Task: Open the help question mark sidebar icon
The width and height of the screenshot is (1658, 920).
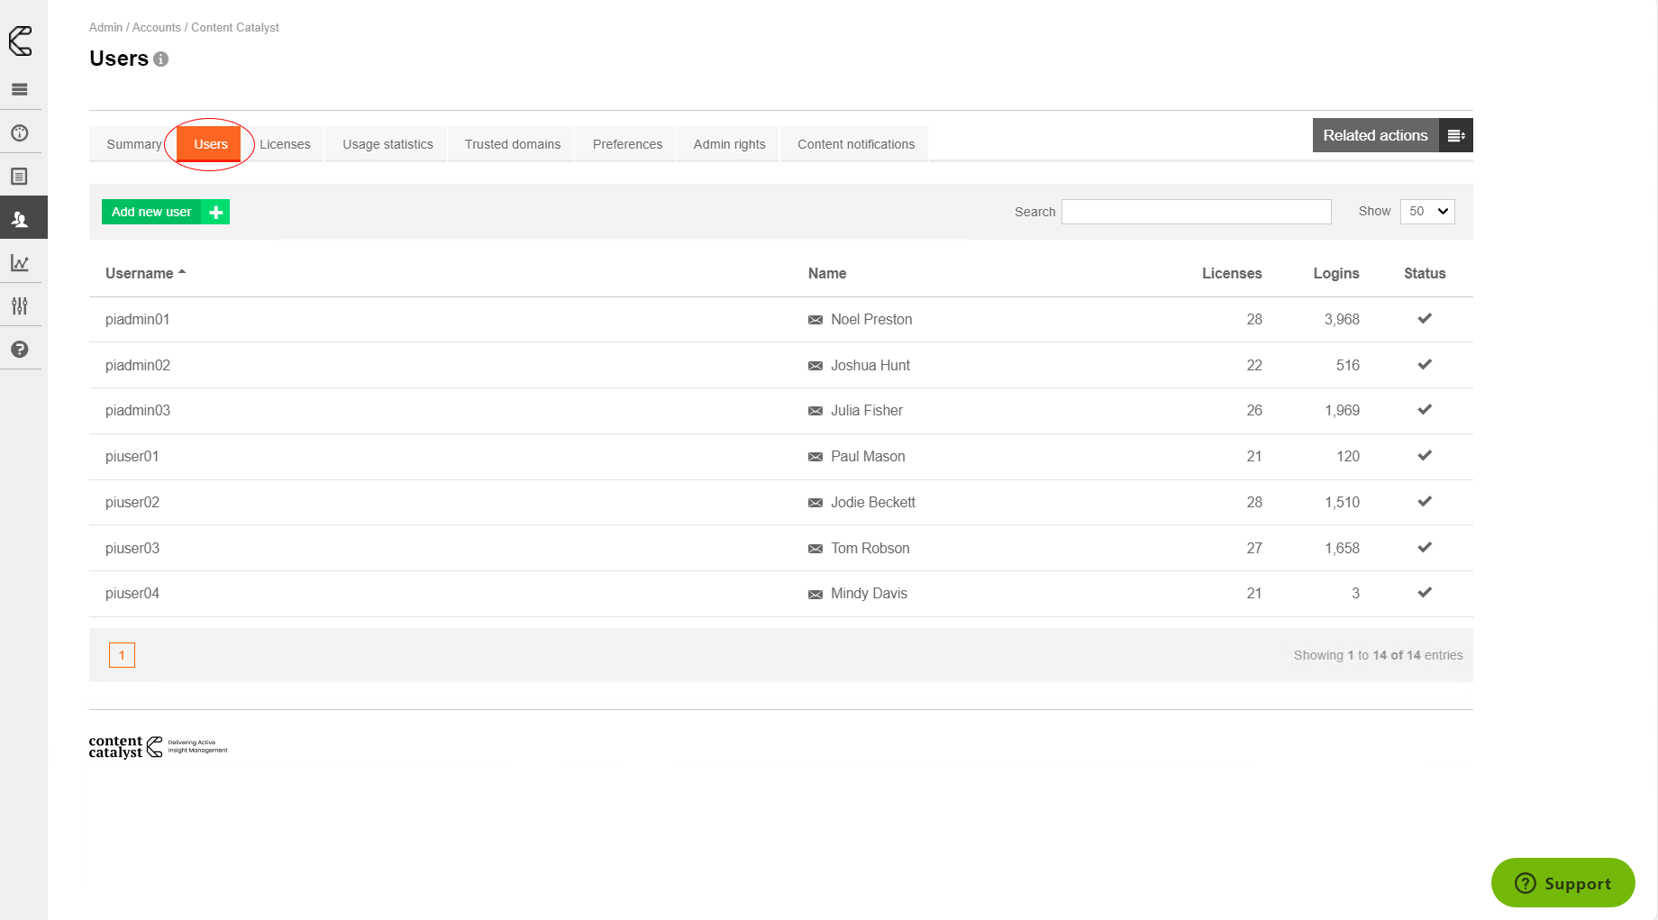Action: pyautogui.click(x=20, y=350)
